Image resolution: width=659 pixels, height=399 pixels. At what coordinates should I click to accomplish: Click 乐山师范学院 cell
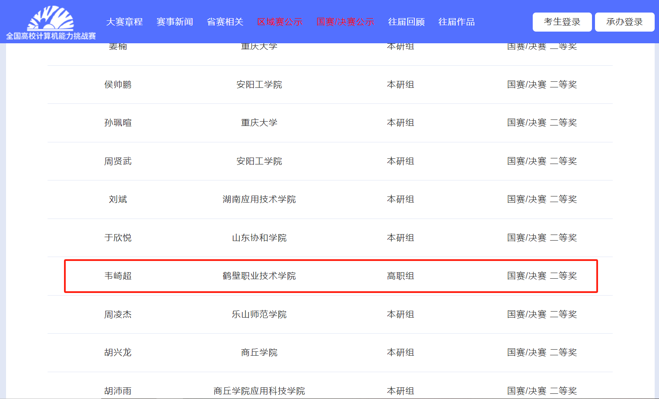coord(259,314)
